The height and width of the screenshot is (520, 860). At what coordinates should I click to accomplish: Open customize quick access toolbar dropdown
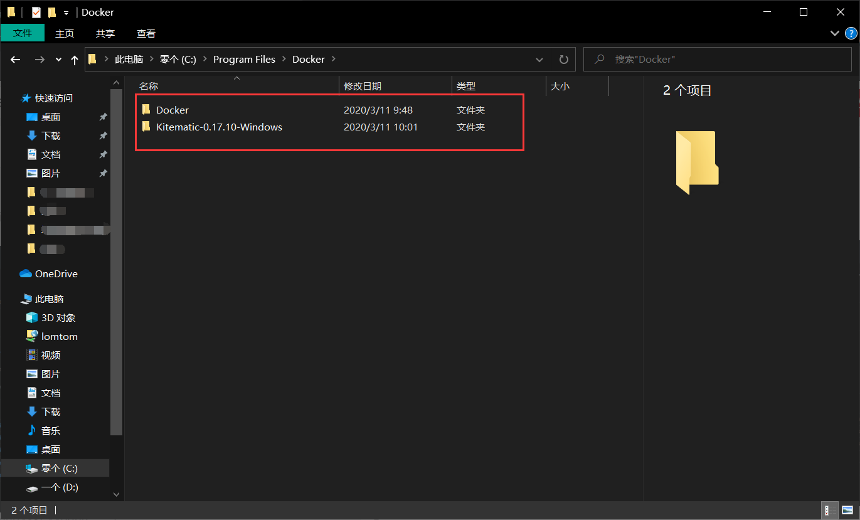66,13
